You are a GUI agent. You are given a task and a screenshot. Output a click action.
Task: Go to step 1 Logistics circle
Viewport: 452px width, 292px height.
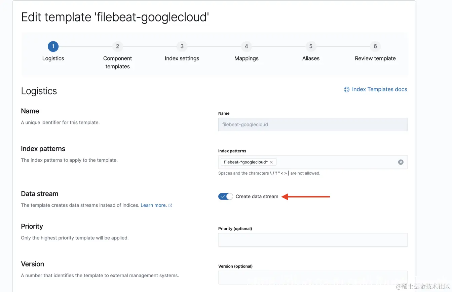[x=53, y=46]
